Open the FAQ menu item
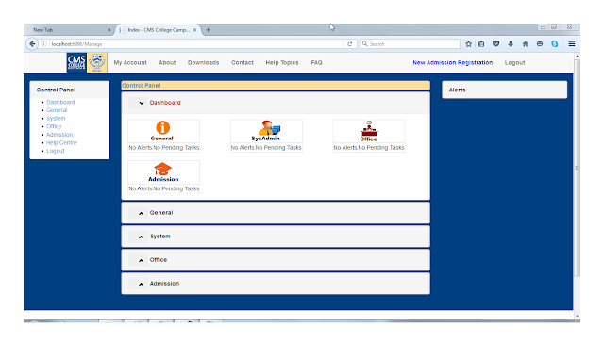The width and height of the screenshot is (604, 343). tap(317, 63)
